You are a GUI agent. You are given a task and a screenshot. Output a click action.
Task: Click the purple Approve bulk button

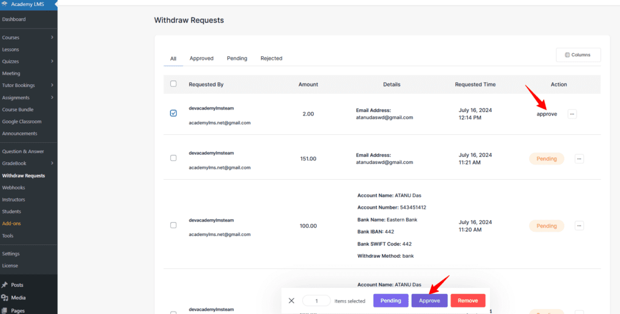pos(429,301)
